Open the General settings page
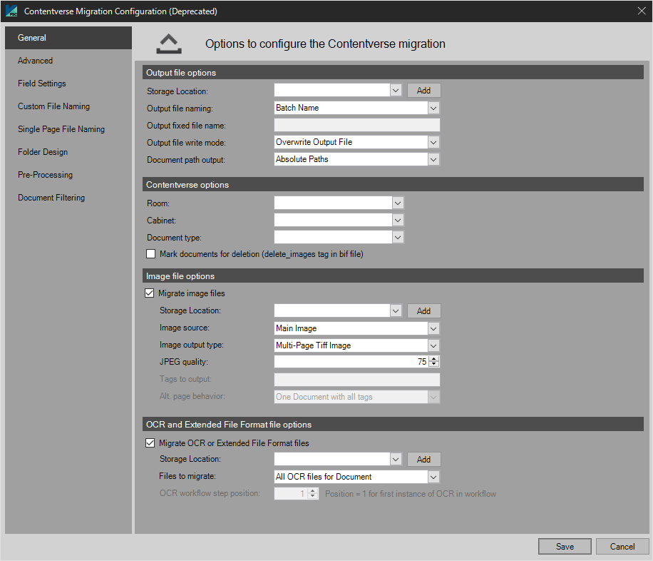This screenshot has width=653, height=561. (68, 38)
